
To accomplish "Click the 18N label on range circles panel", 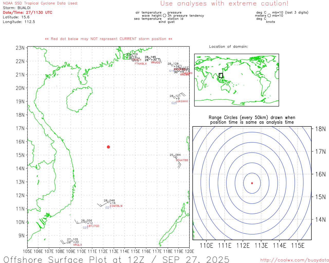I will (x=321, y=129).
